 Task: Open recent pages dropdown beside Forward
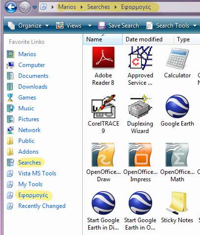click(x=34, y=7)
